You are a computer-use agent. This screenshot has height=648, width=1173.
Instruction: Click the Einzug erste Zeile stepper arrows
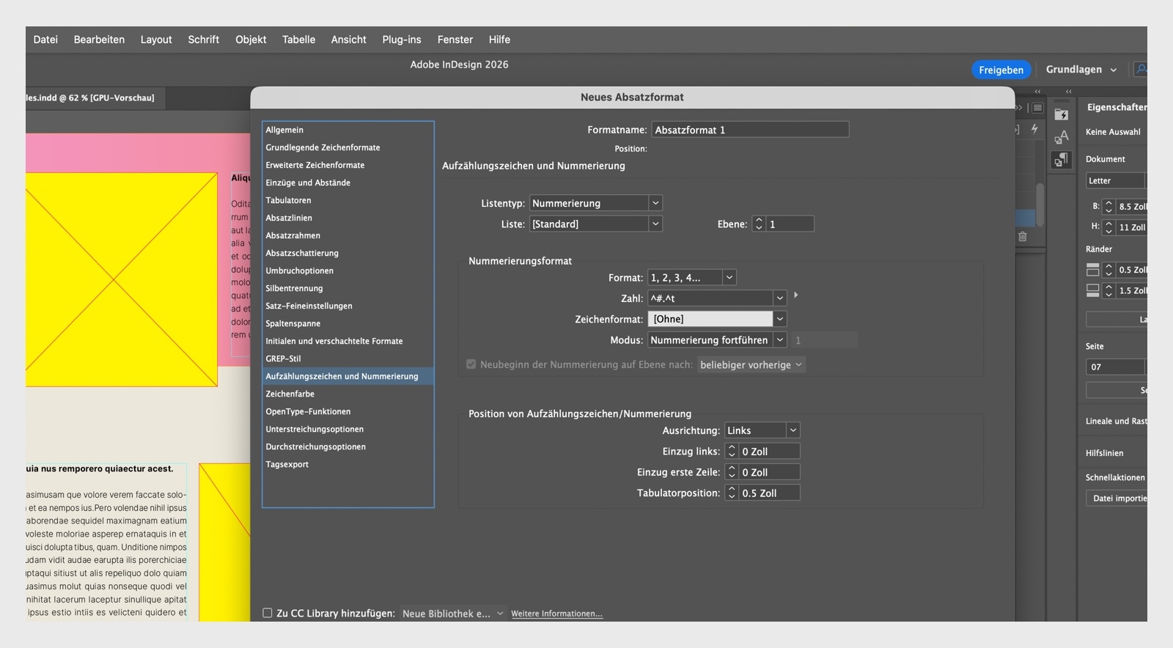pos(731,472)
